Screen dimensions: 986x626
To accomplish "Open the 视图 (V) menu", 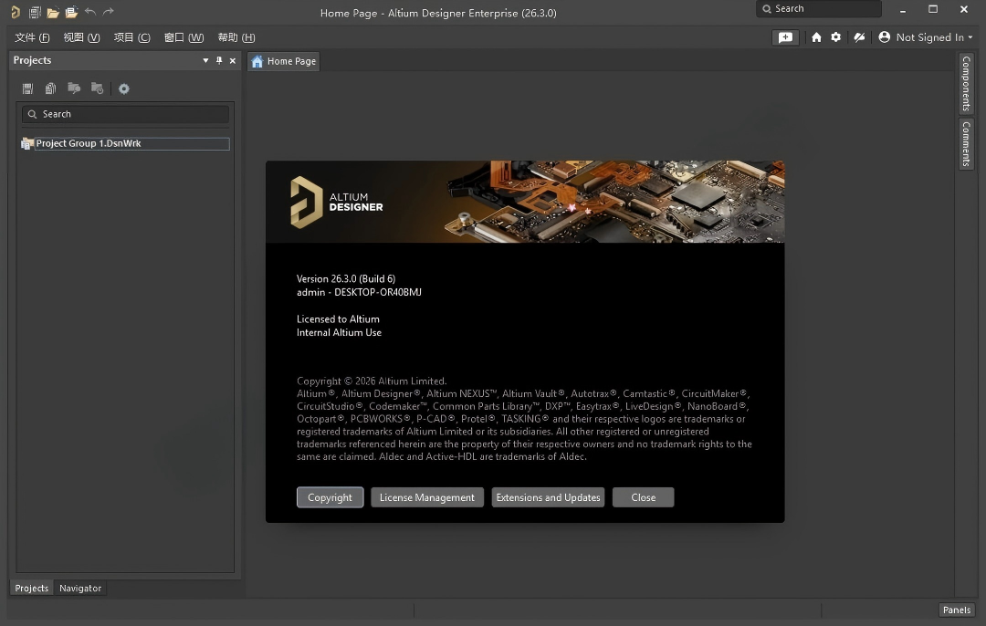I will [x=82, y=37].
